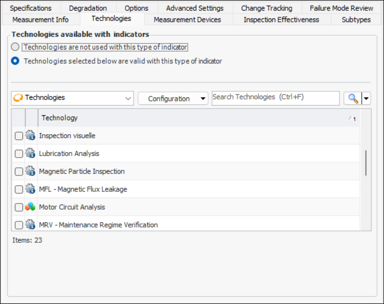Check the Lubrication Analysis checkbox

click(x=19, y=154)
